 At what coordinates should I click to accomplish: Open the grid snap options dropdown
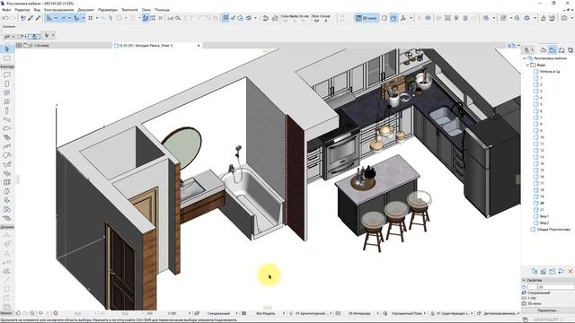coord(97,18)
